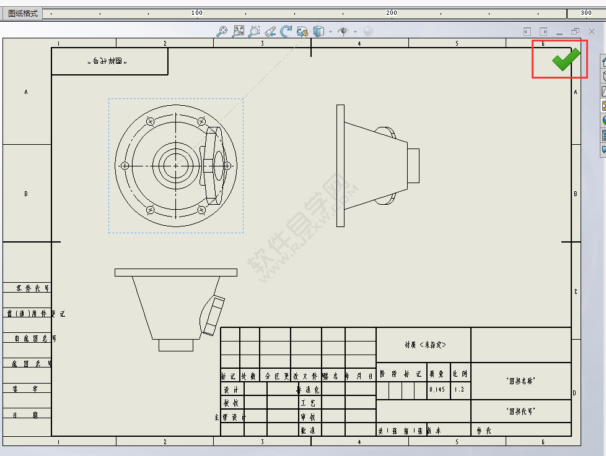Click the Display Style cube icon

tap(318, 31)
